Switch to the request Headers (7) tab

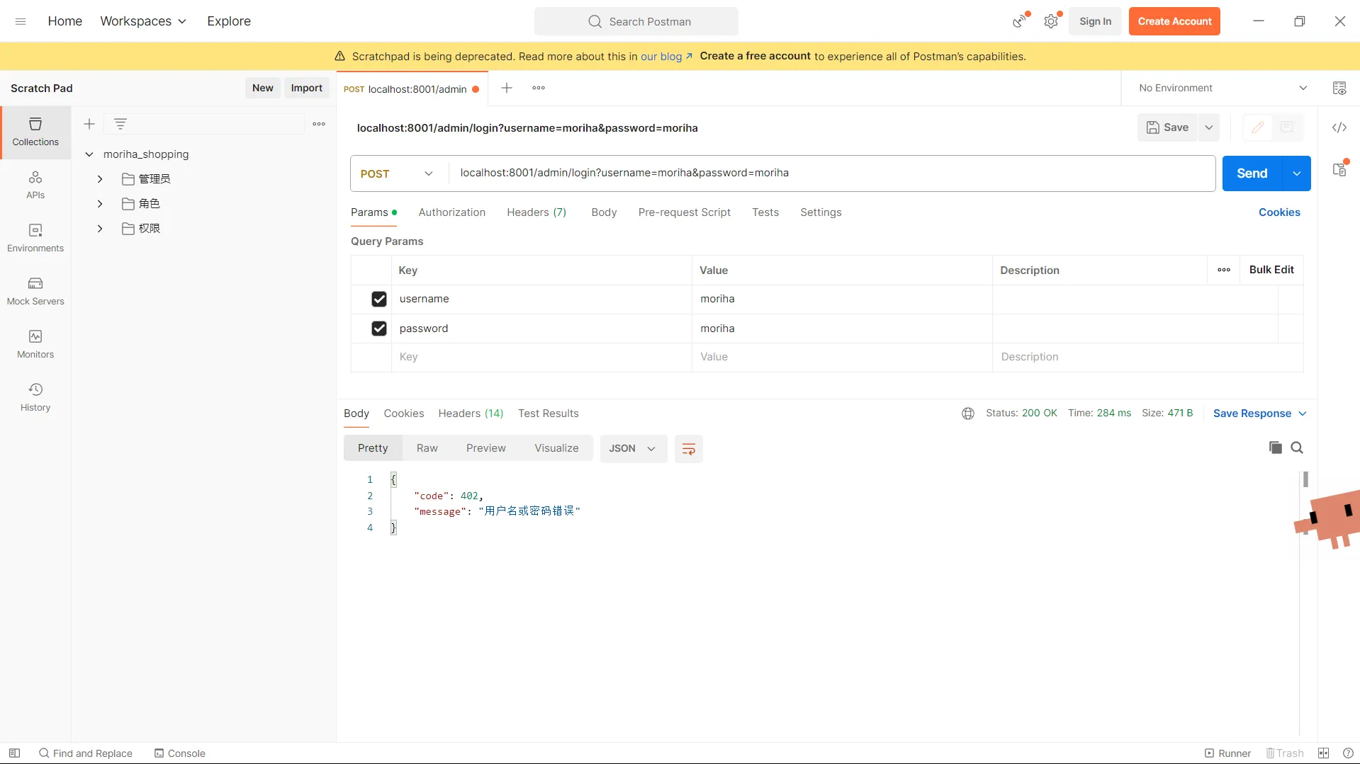[536, 212]
